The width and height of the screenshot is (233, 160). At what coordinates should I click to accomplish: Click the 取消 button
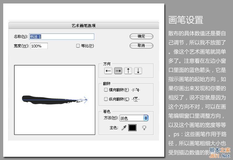click(x=141, y=46)
